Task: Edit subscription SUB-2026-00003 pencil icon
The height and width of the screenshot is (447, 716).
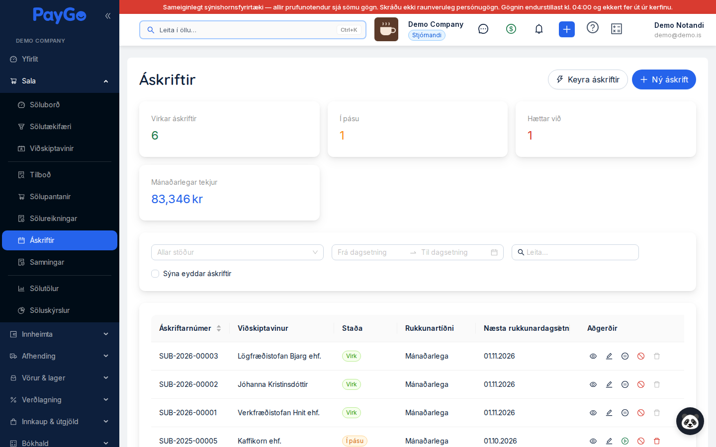Action: (609, 356)
